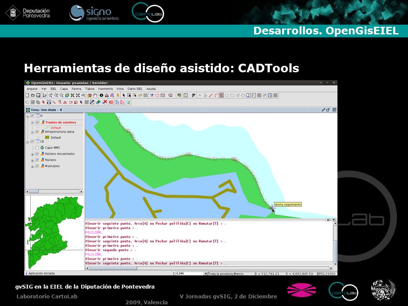408x306 pixels.
Task: Click the red arrow edit selection tool
Action: pos(43,102)
